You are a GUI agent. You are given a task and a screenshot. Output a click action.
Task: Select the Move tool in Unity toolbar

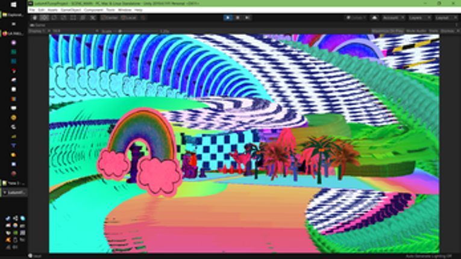(45, 17)
